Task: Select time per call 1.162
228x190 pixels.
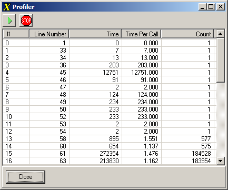Action: click(x=151, y=161)
